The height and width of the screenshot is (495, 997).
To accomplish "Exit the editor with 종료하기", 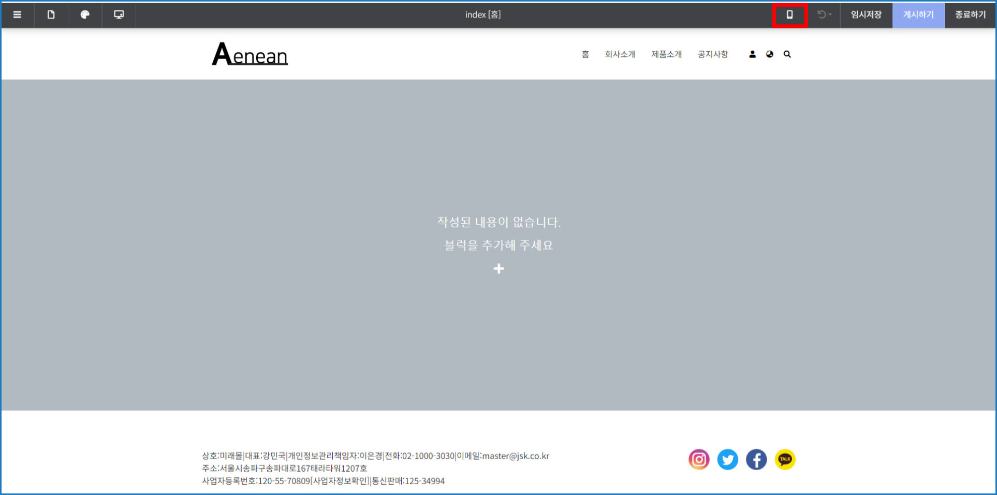I will pos(970,14).
